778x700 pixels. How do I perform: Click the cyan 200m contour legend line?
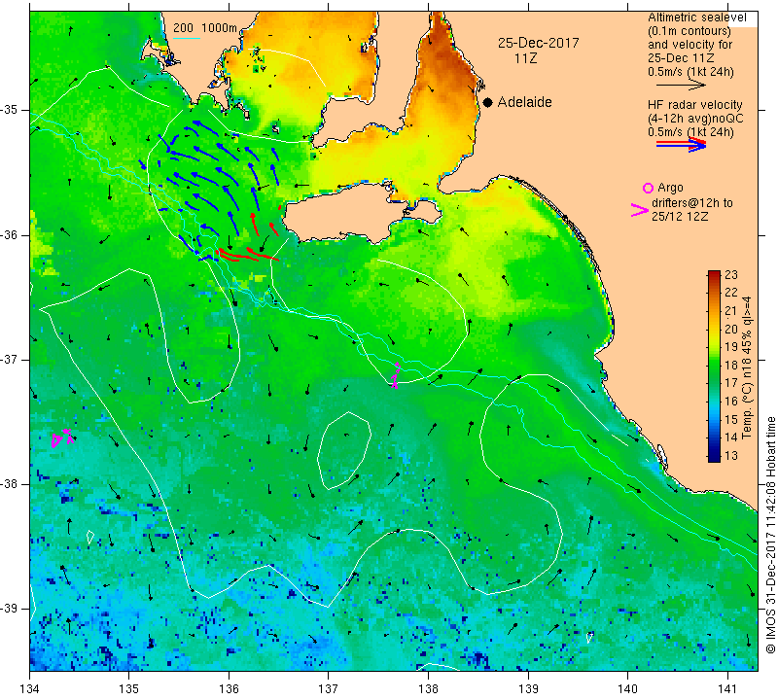point(186,38)
